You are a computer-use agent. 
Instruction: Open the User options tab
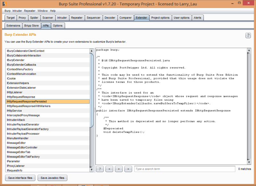(181, 18)
